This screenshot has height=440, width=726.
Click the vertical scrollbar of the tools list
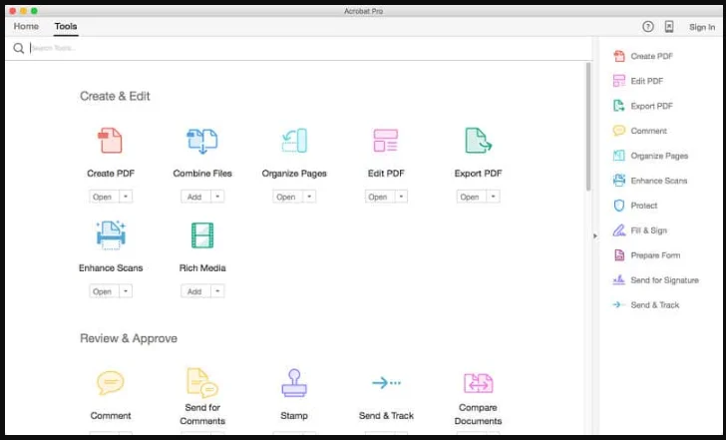588,127
